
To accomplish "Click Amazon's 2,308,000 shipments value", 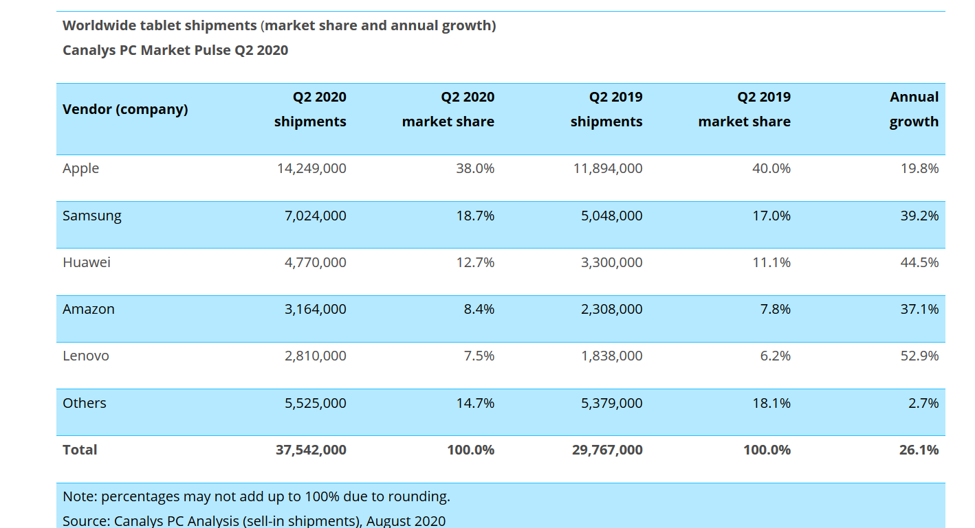I will click(x=612, y=309).
